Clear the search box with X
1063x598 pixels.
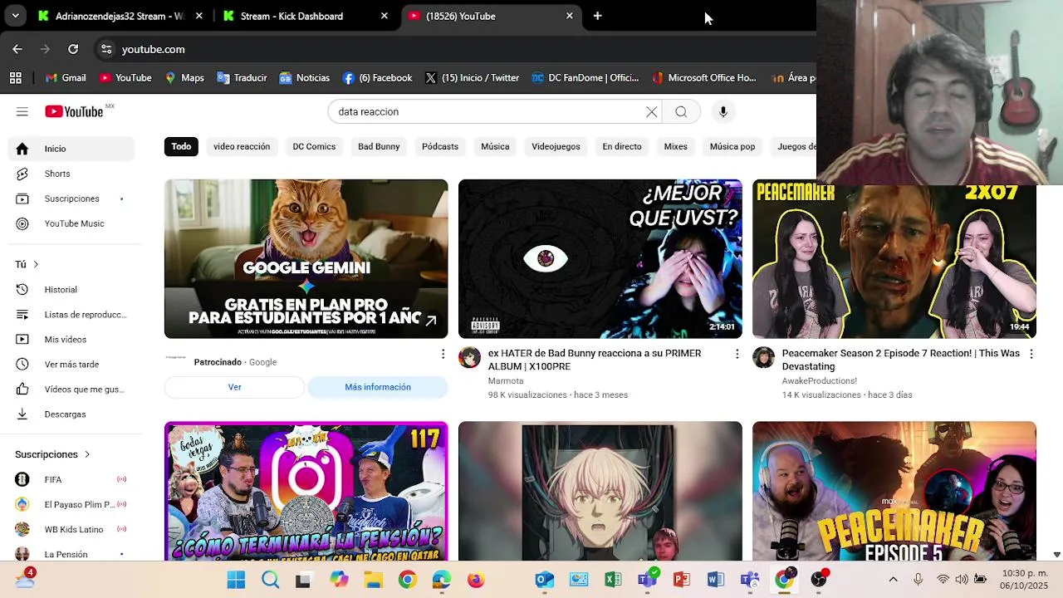[x=652, y=112]
